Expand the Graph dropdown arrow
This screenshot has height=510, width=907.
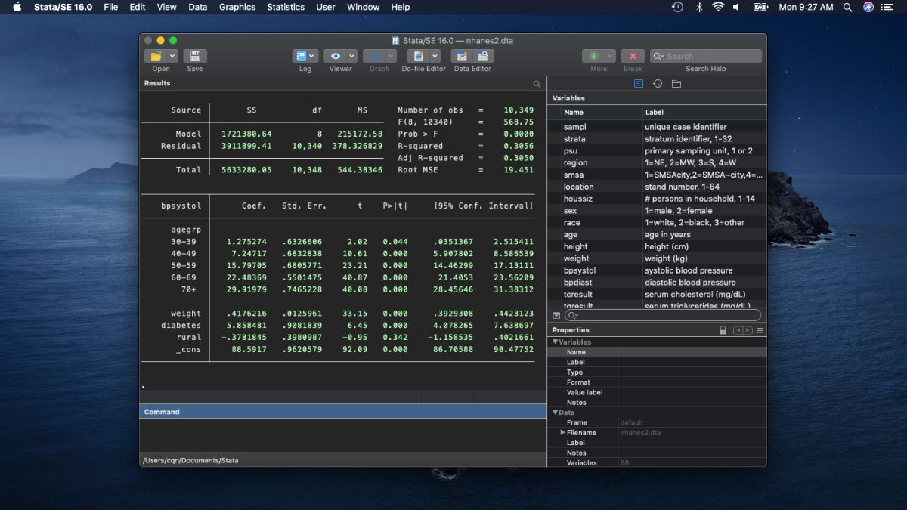point(391,56)
